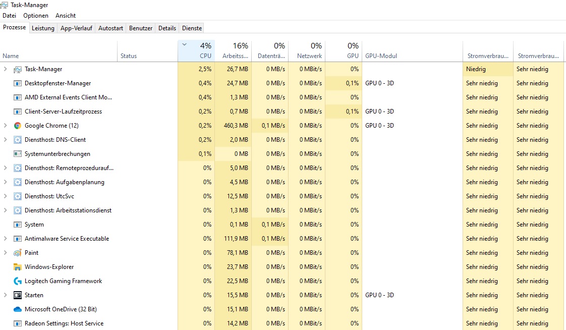
Task: Click the Microsoft OneDrive cloud icon
Action: (17, 309)
